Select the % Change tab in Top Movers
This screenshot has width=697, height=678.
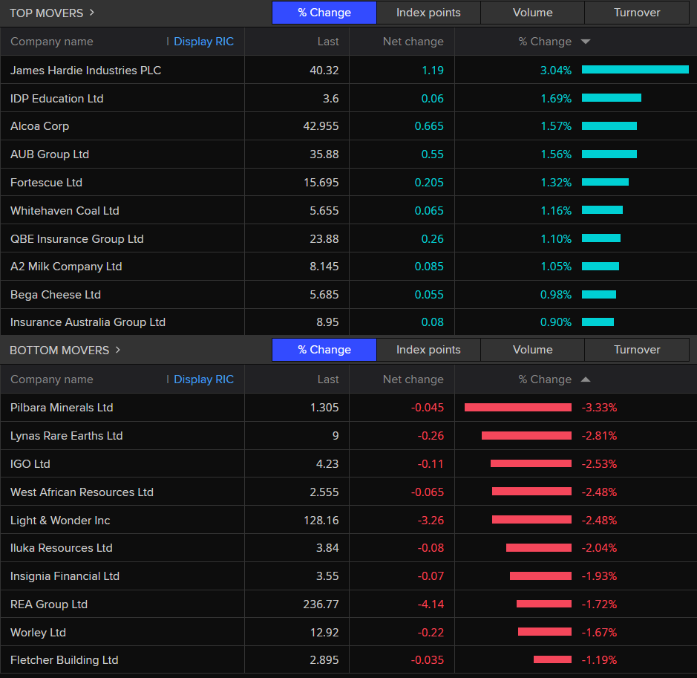coord(324,13)
